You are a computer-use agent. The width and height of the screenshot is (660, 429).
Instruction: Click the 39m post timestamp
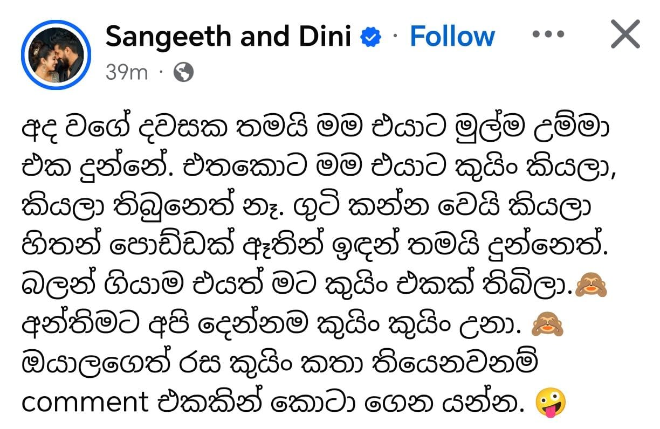[x=126, y=72]
